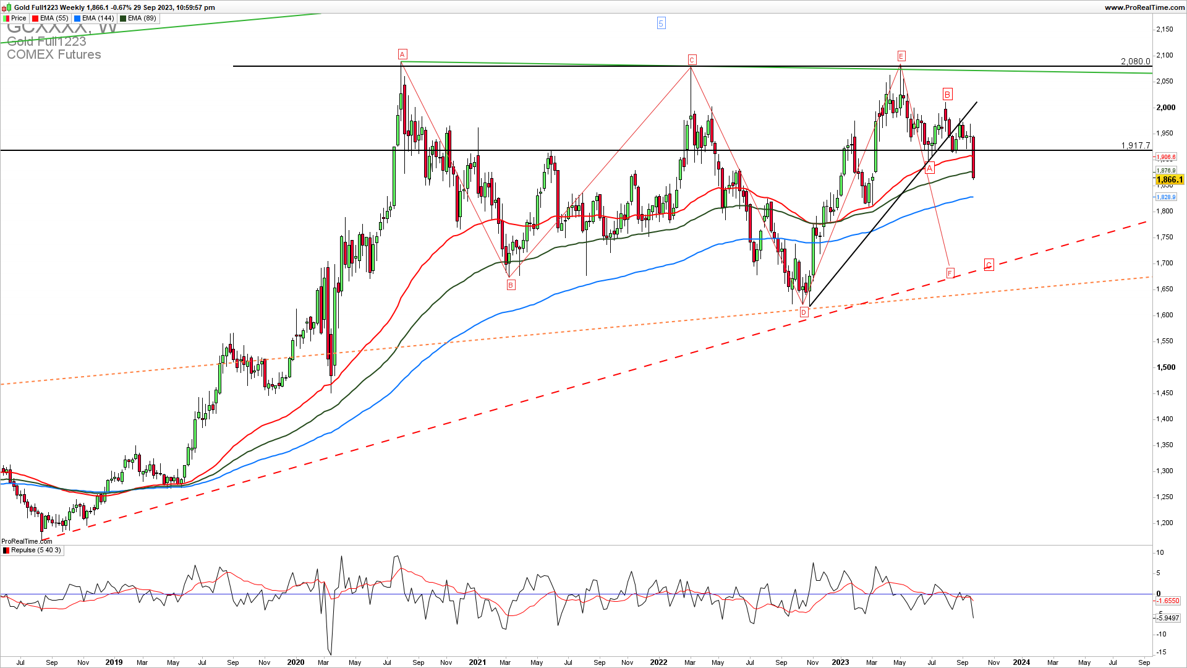The image size is (1187, 668).
Task: Click the red -1.6550 Repulse value tag
Action: (1168, 601)
